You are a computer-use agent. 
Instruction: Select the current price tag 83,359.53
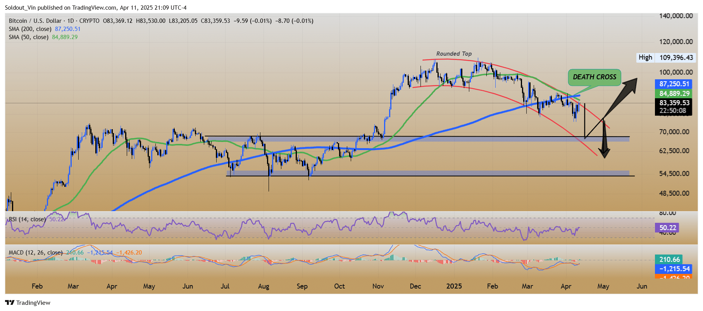[674, 103]
